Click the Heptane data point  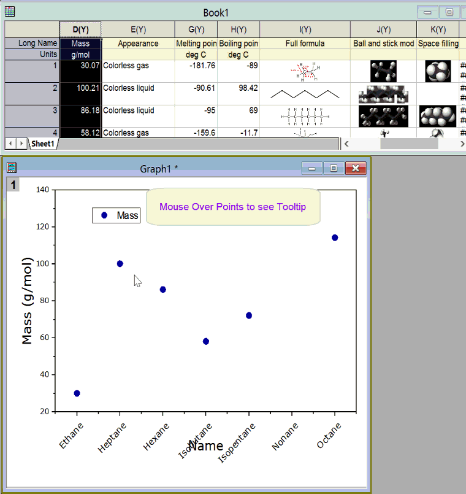click(x=120, y=264)
